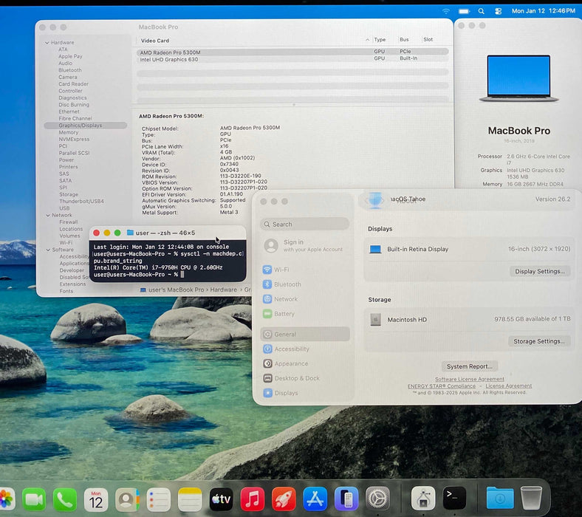
Task: Open Reminders from the Dock
Action: (159, 499)
